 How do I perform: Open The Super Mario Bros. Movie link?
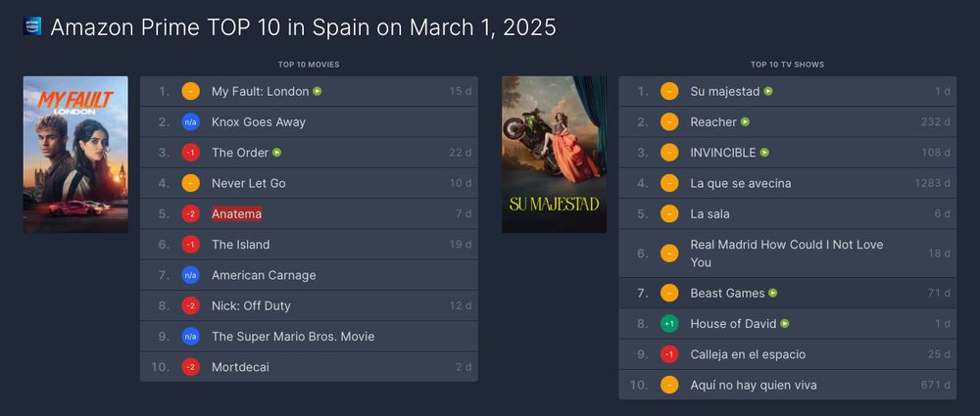click(293, 336)
